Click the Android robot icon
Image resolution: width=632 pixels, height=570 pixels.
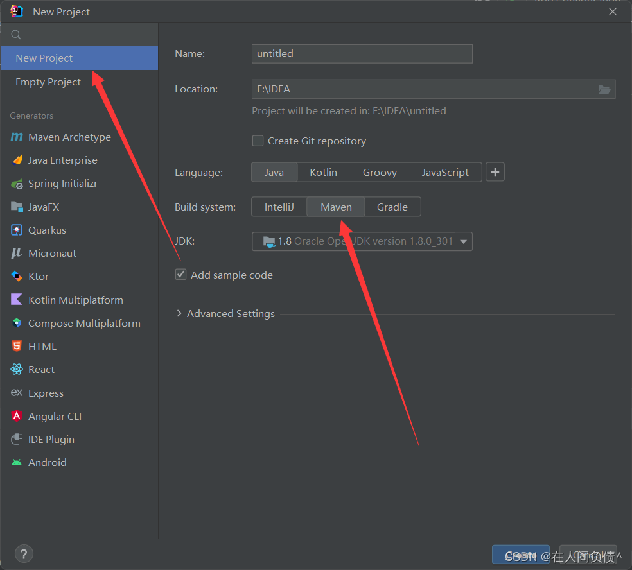point(17,462)
